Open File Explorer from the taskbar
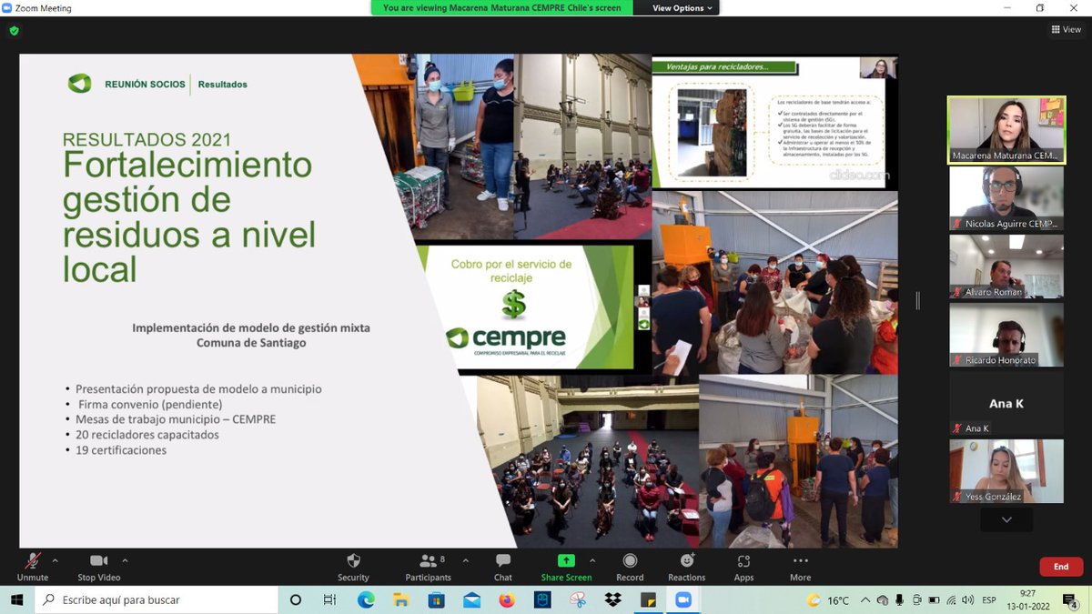The width and height of the screenshot is (1092, 614). [401, 599]
